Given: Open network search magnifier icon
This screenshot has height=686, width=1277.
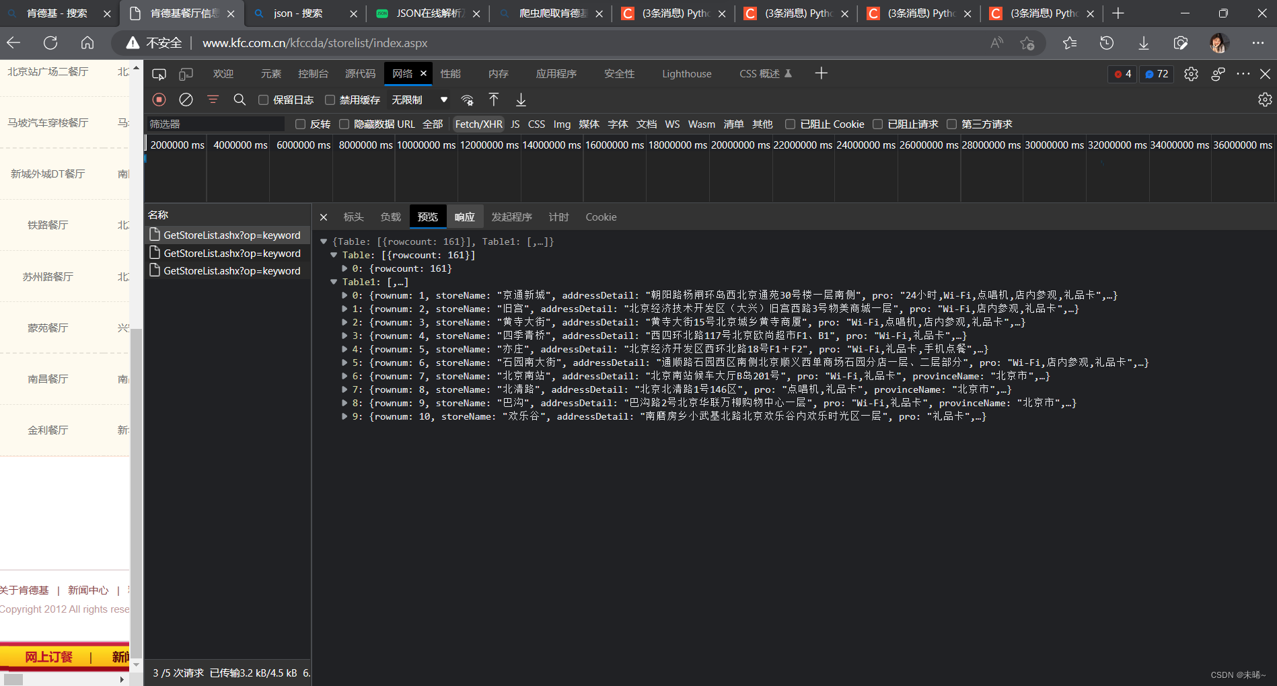Looking at the screenshot, I should [240, 100].
